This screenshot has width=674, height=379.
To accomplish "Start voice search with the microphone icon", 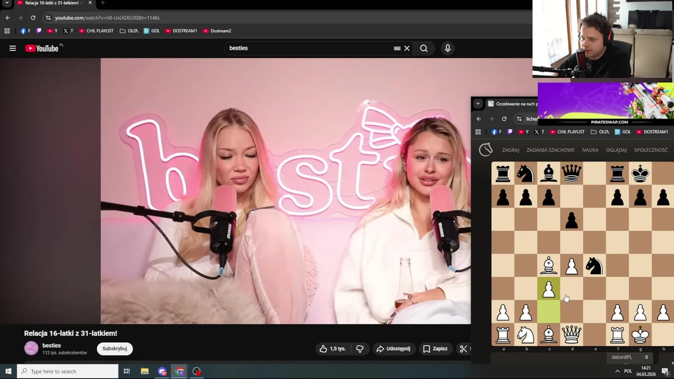I will pyautogui.click(x=448, y=48).
